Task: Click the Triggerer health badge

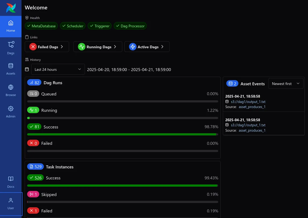Action: (100, 26)
